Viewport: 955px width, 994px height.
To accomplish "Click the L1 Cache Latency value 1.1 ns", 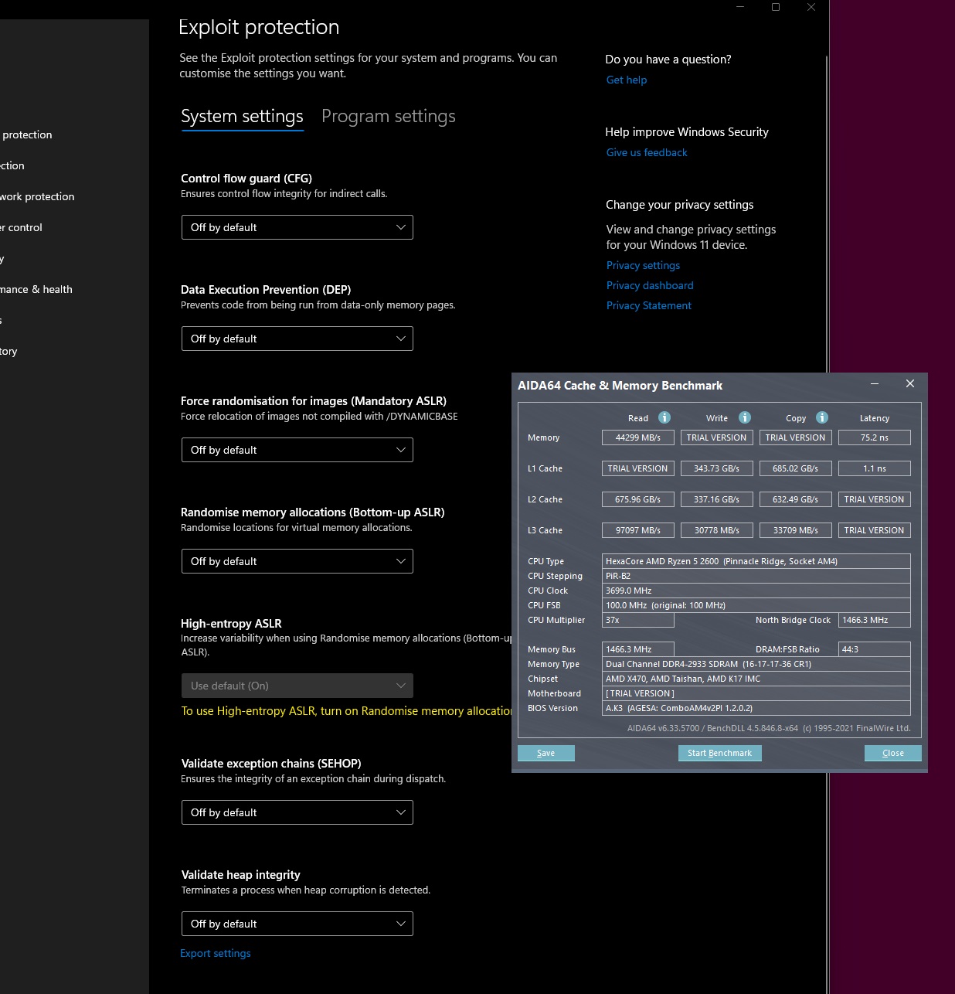I will click(x=875, y=468).
